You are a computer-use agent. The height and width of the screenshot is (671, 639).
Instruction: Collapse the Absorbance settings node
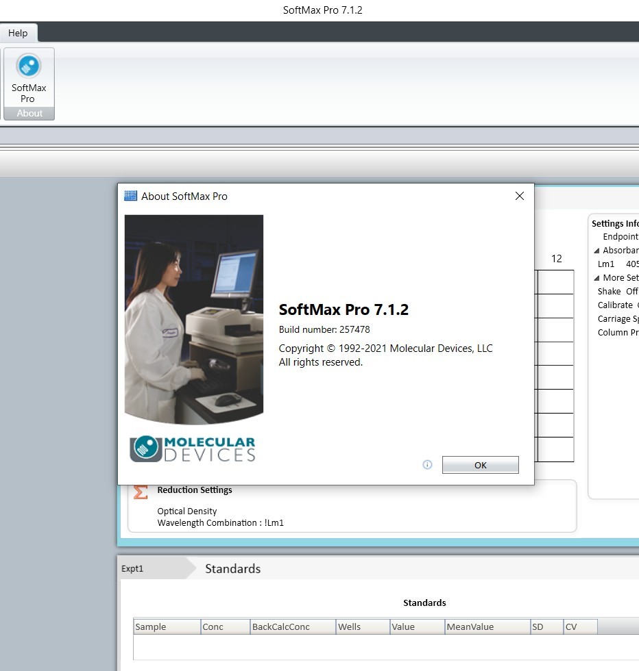[596, 251]
